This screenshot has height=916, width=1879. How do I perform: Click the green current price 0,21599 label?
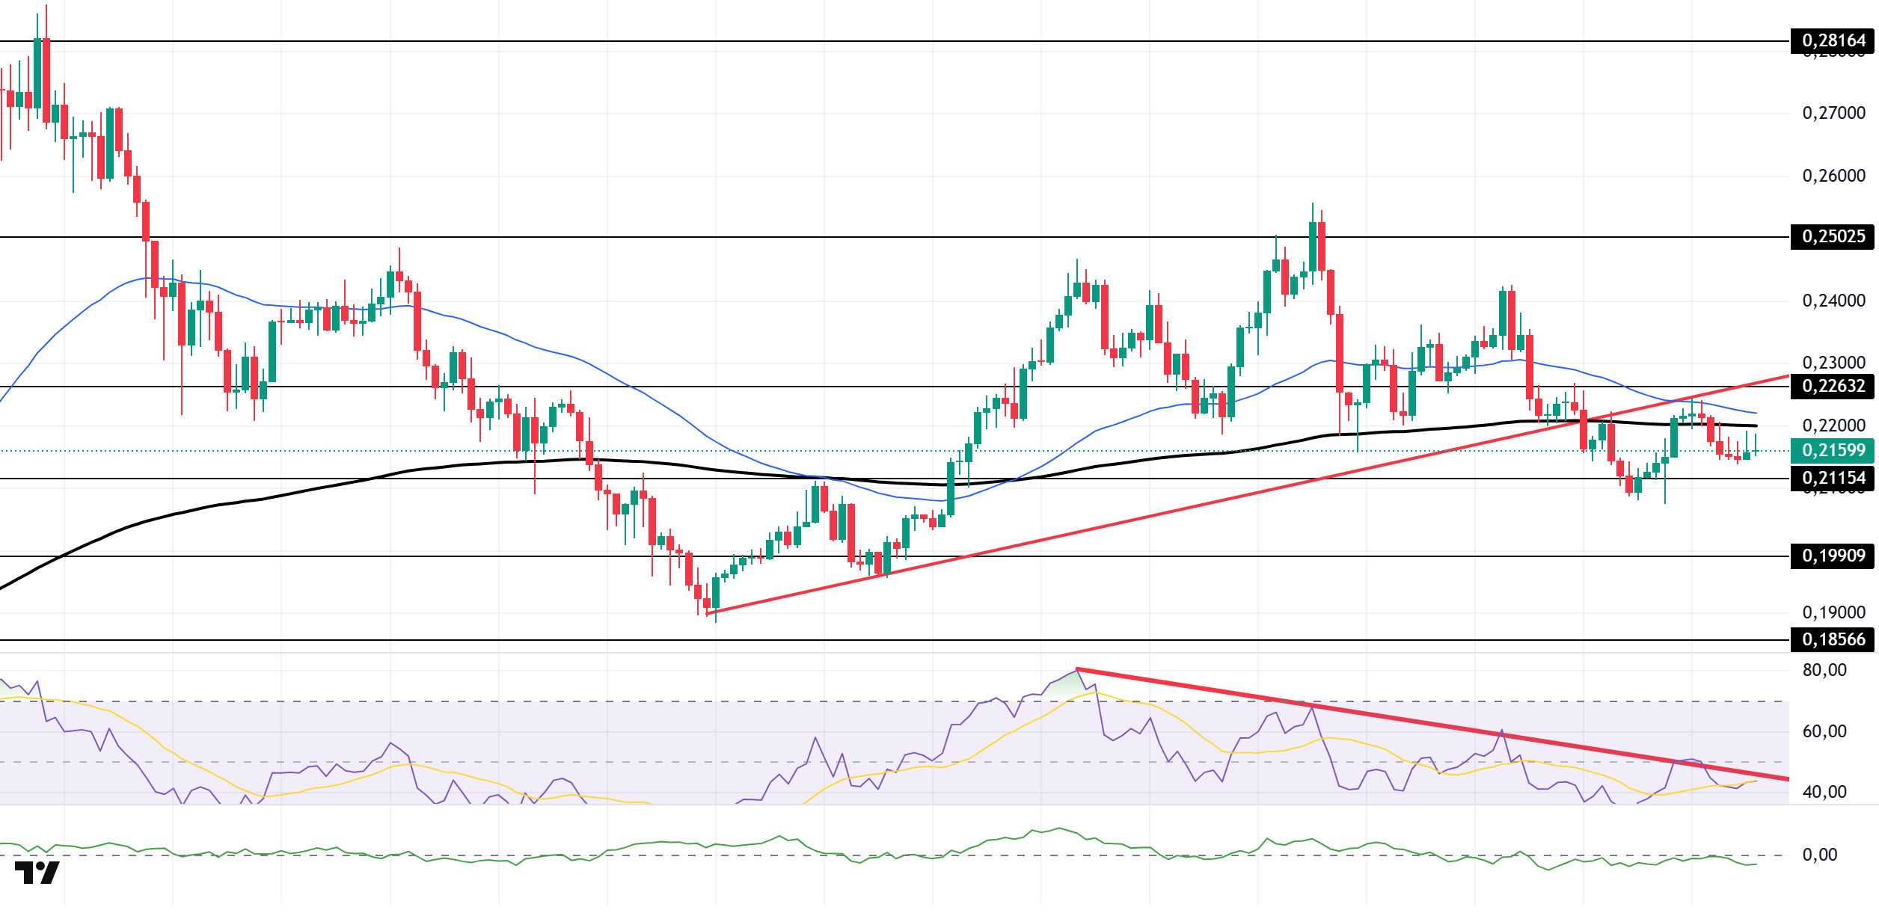(x=1833, y=451)
